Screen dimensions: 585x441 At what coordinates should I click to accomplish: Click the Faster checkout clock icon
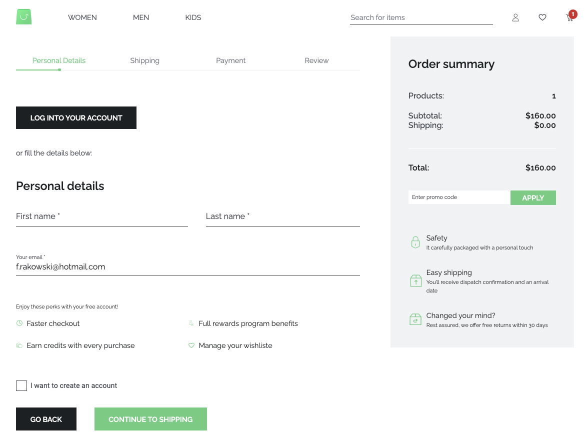19,323
